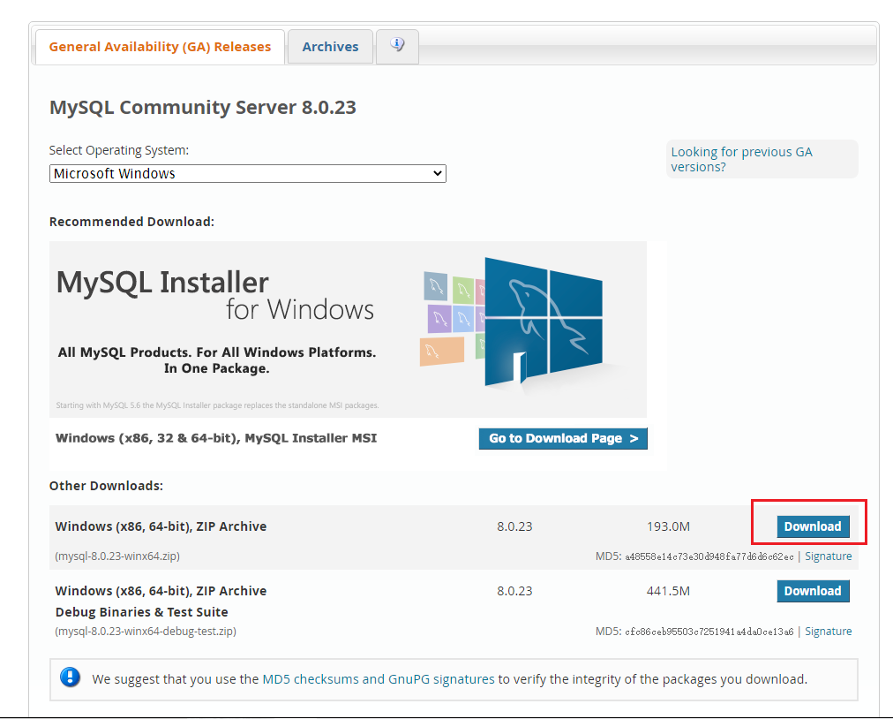
Task: Open the Select Operating System dropdown
Action: [x=247, y=174]
